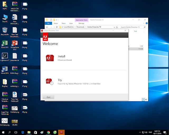
Task: Open the Windows Start menu
Action: 3,132
